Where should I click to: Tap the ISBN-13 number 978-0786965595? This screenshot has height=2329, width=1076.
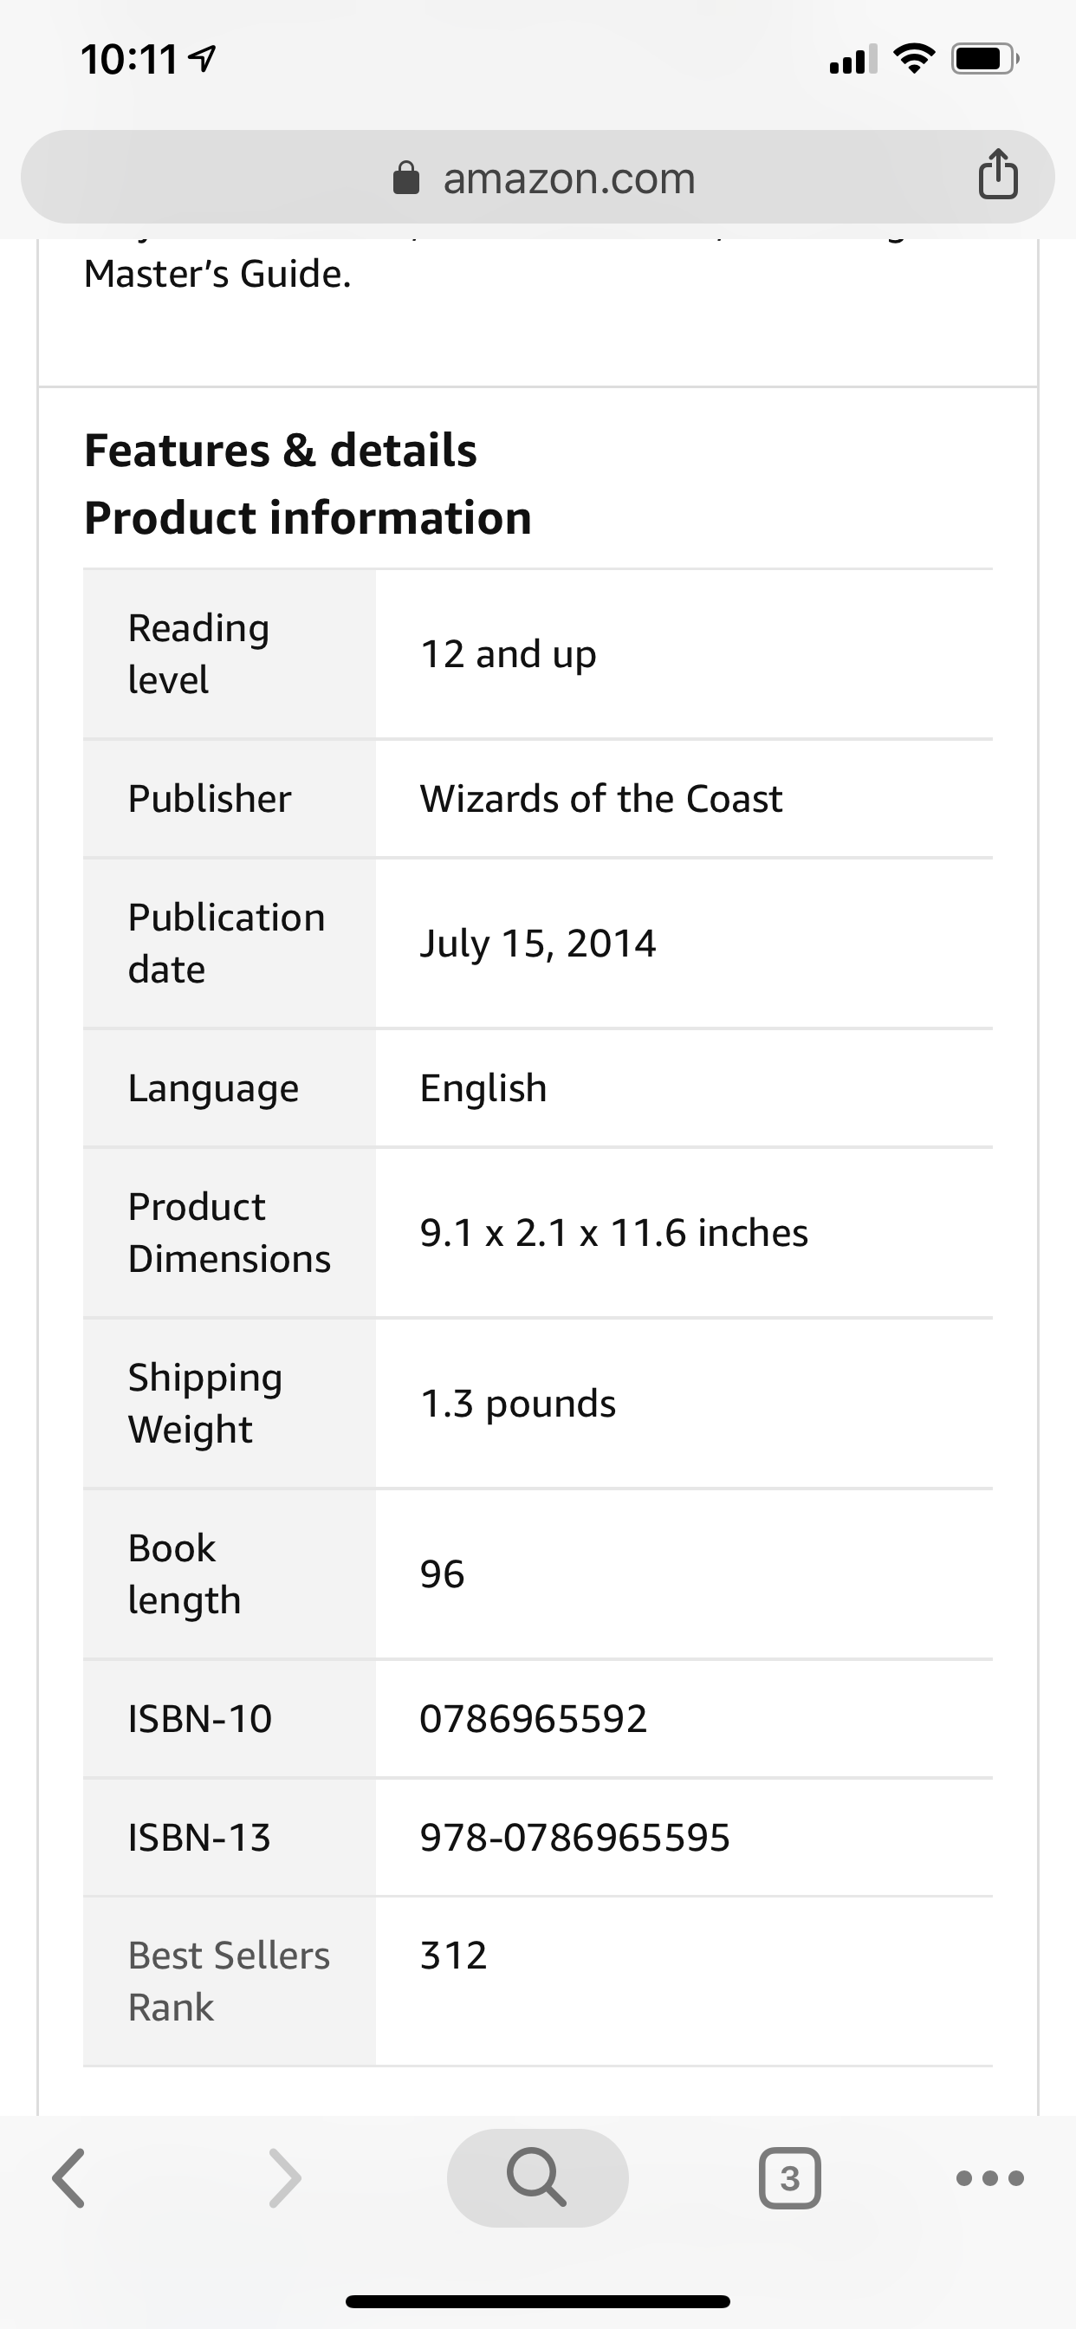click(x=574, y=1837)
